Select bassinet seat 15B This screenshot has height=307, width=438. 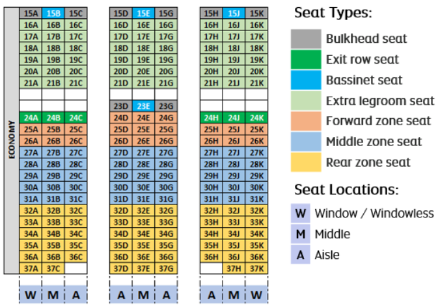pos(53,13)
